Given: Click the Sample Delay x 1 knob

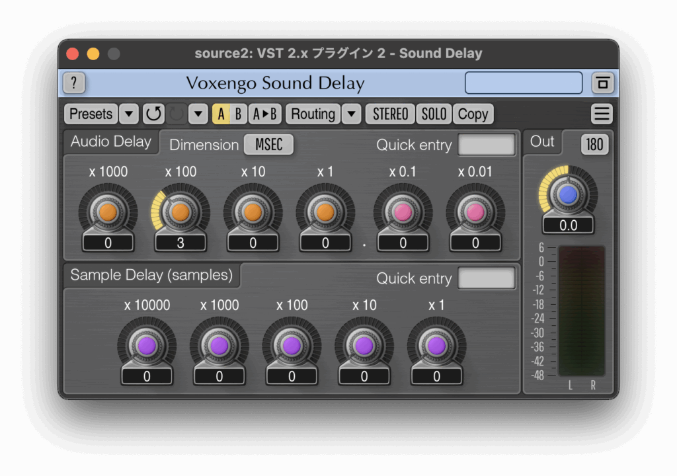Looking at the screenshot, I should tap(436, 346).
